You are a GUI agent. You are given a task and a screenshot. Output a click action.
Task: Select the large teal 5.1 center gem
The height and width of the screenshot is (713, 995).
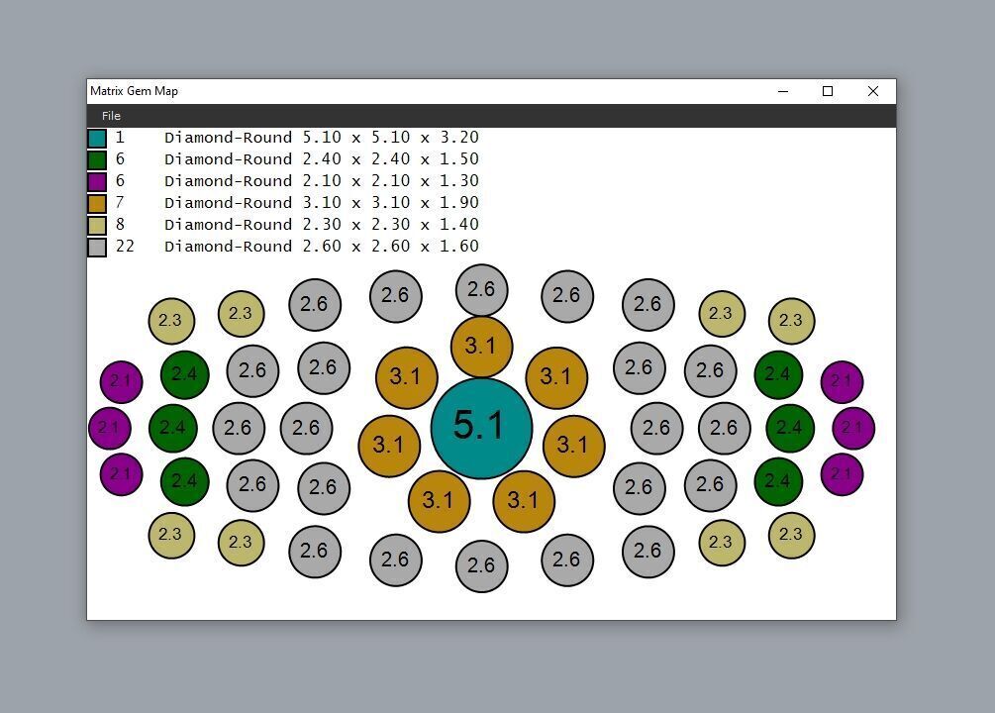click(x=481, y=428)
